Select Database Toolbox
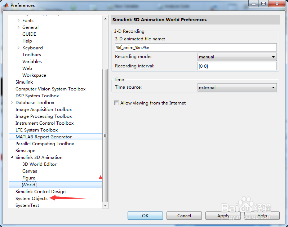This screenshot has height=227, width=288. click(35, 102)
